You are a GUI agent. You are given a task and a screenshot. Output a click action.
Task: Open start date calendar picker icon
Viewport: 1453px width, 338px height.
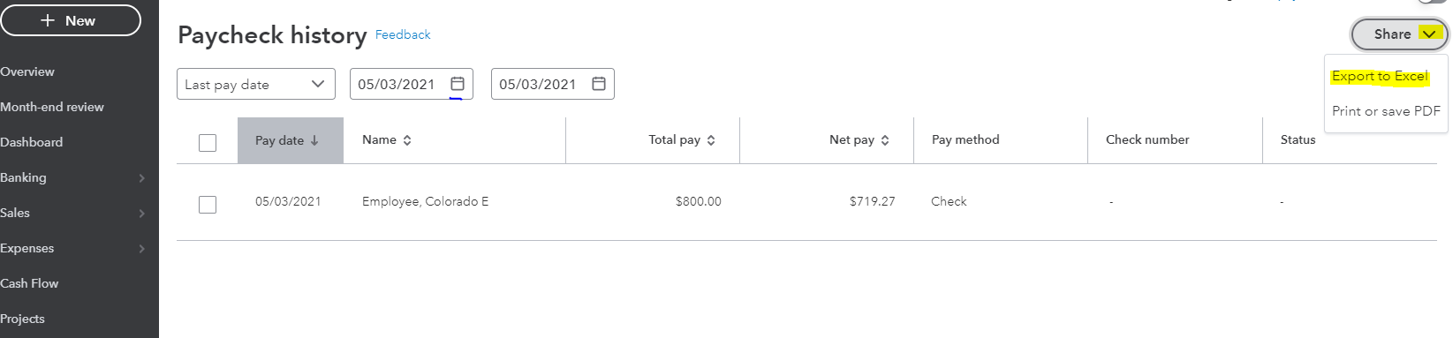click(458, 84)
